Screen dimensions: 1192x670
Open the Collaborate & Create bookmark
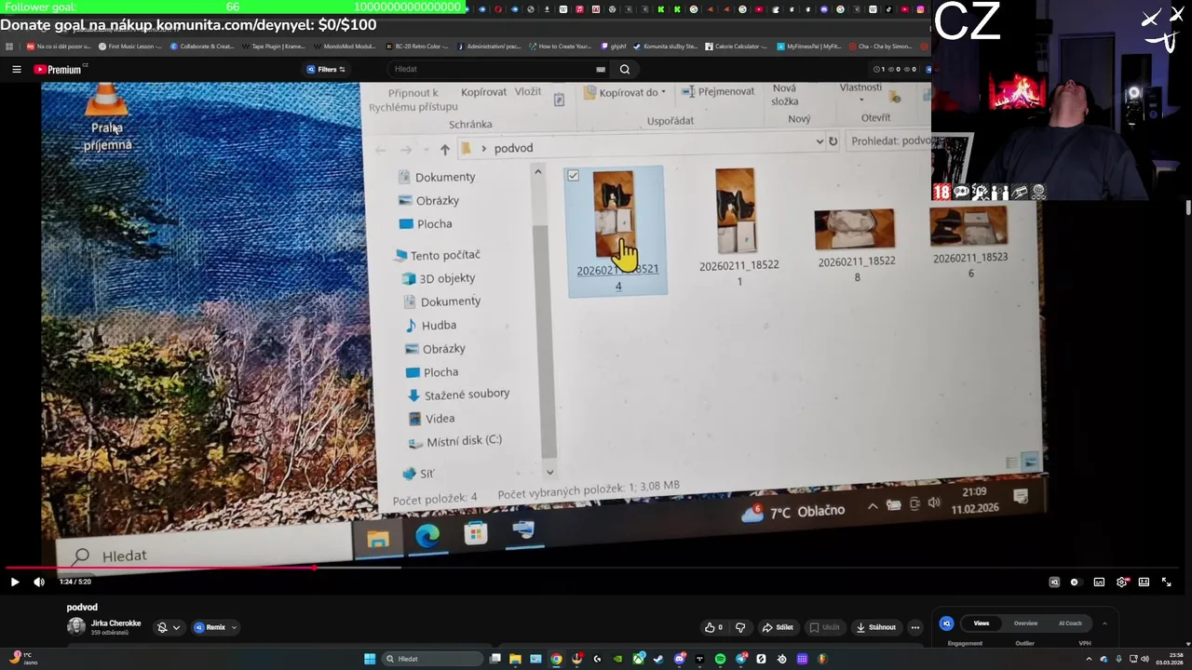pos(201,46)
